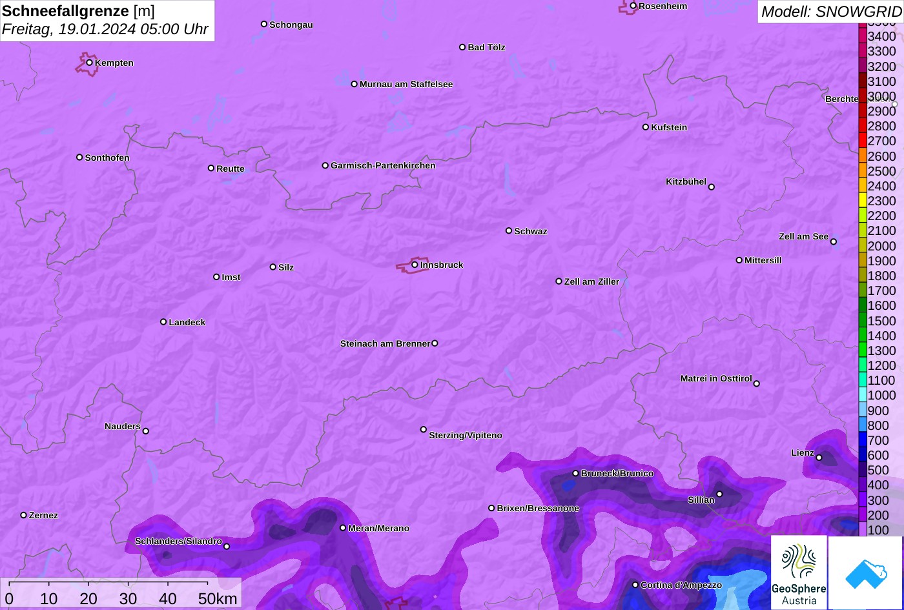Click the 2700 m red legend swatch
The image size is (904, 610).
pos(863,140)
